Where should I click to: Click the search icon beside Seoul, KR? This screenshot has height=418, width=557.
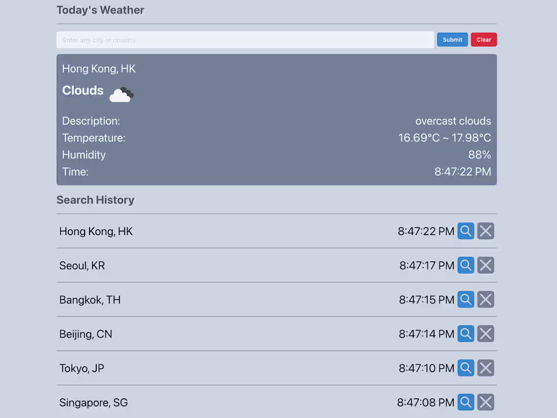pyautogui.click(x=465, y=265)
